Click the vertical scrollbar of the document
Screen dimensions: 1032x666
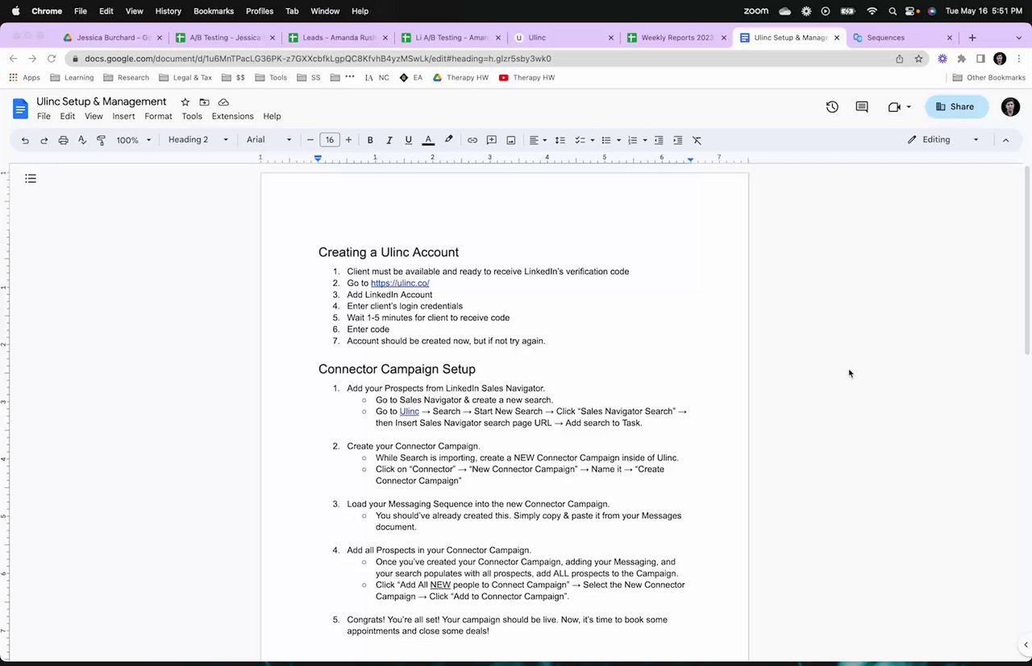(x=1026, y=260)
